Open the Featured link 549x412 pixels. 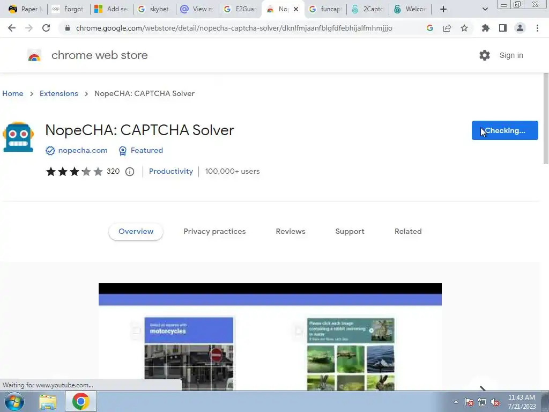pos(147,151)
